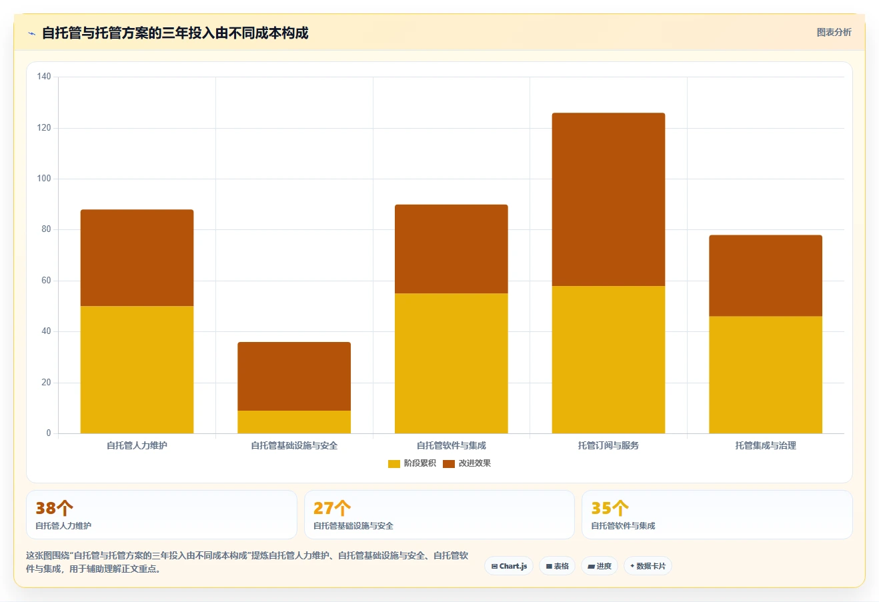Click the 图表分析 label in header
The image size is (879, 602).
click(x=834, y=32)
